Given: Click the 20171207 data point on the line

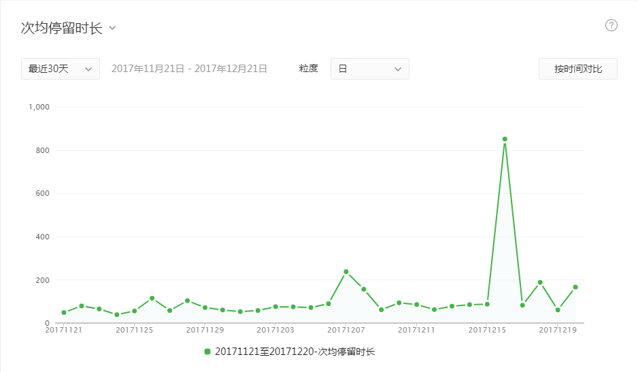Looking at the screenshot, I should (x=346, y=272).
